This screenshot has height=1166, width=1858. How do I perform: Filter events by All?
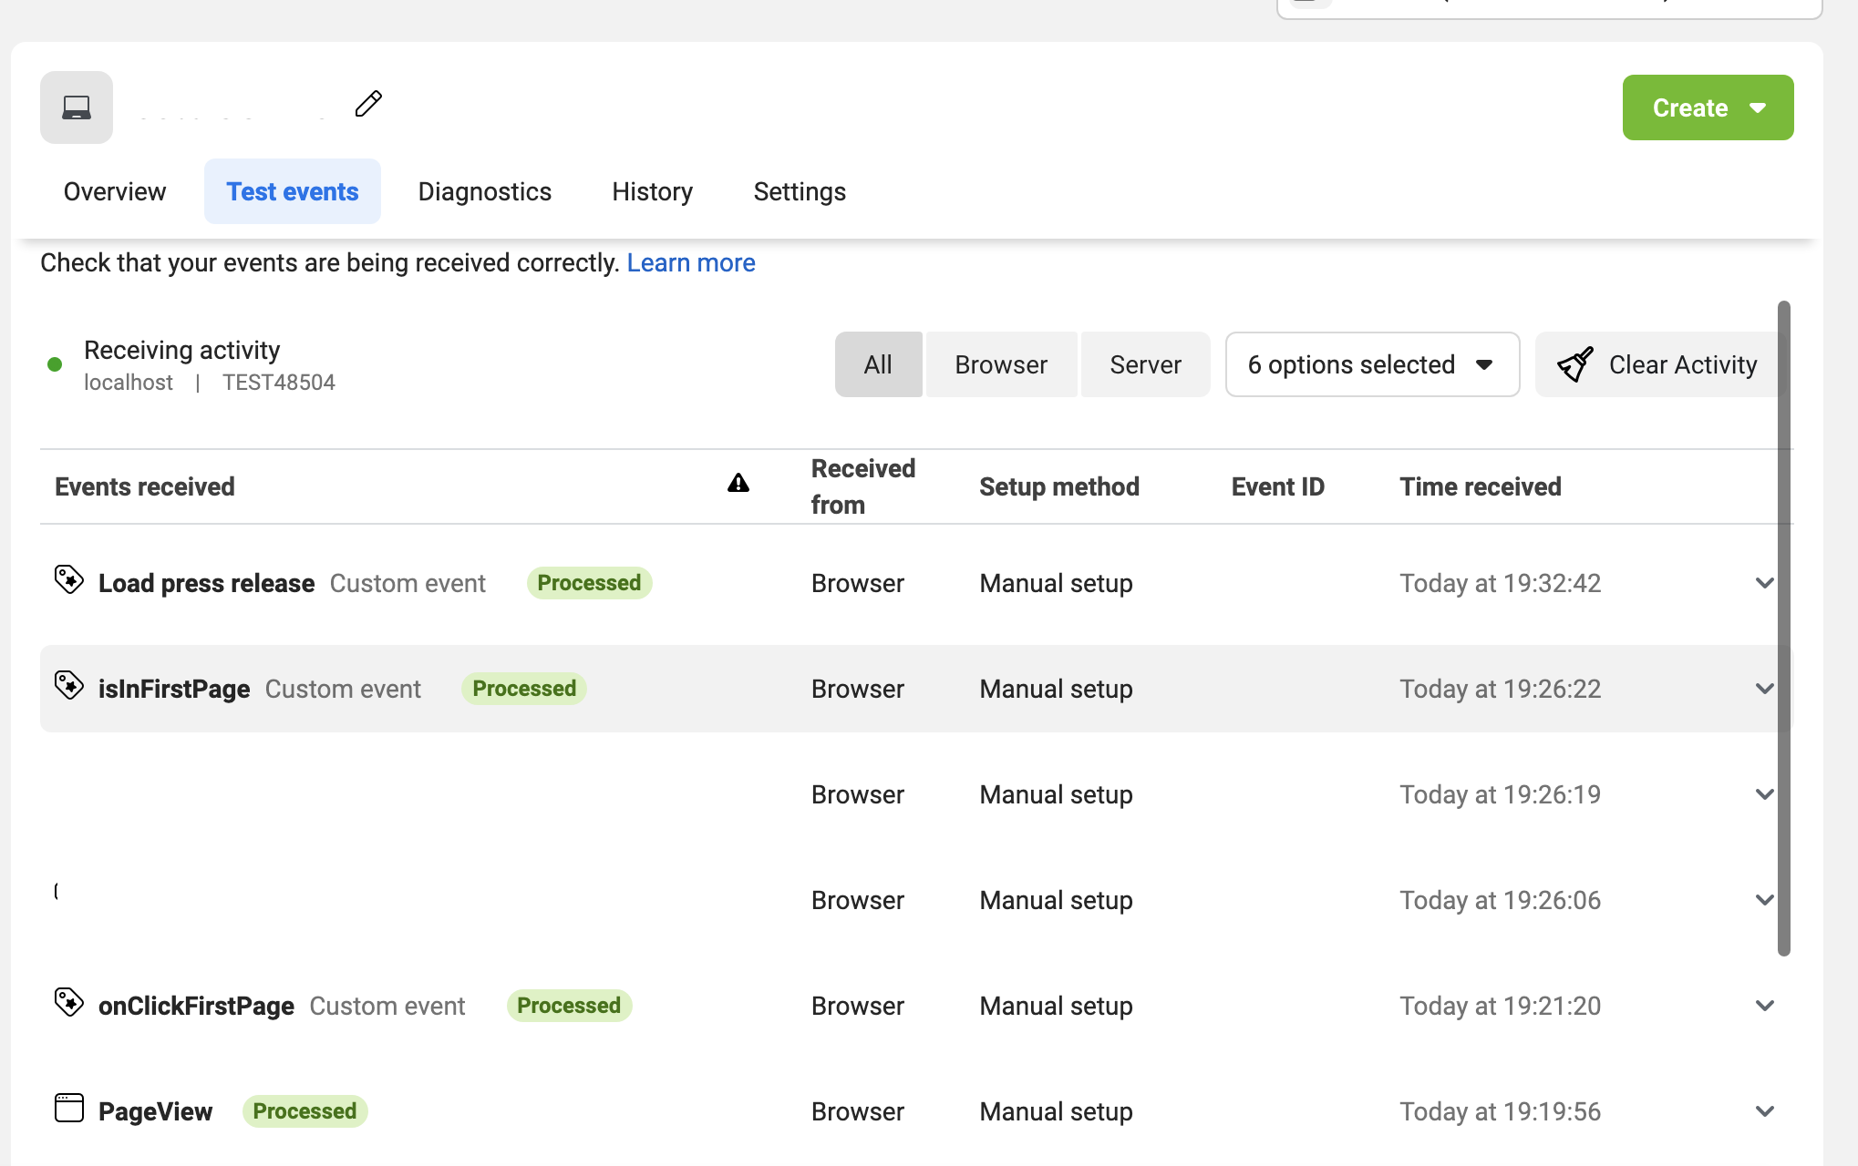click(x=878, y=364)
